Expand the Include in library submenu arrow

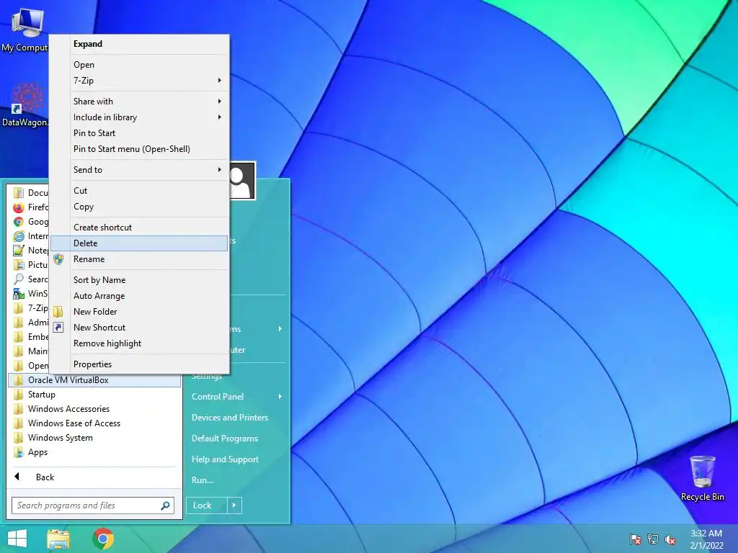click(219, 117)
